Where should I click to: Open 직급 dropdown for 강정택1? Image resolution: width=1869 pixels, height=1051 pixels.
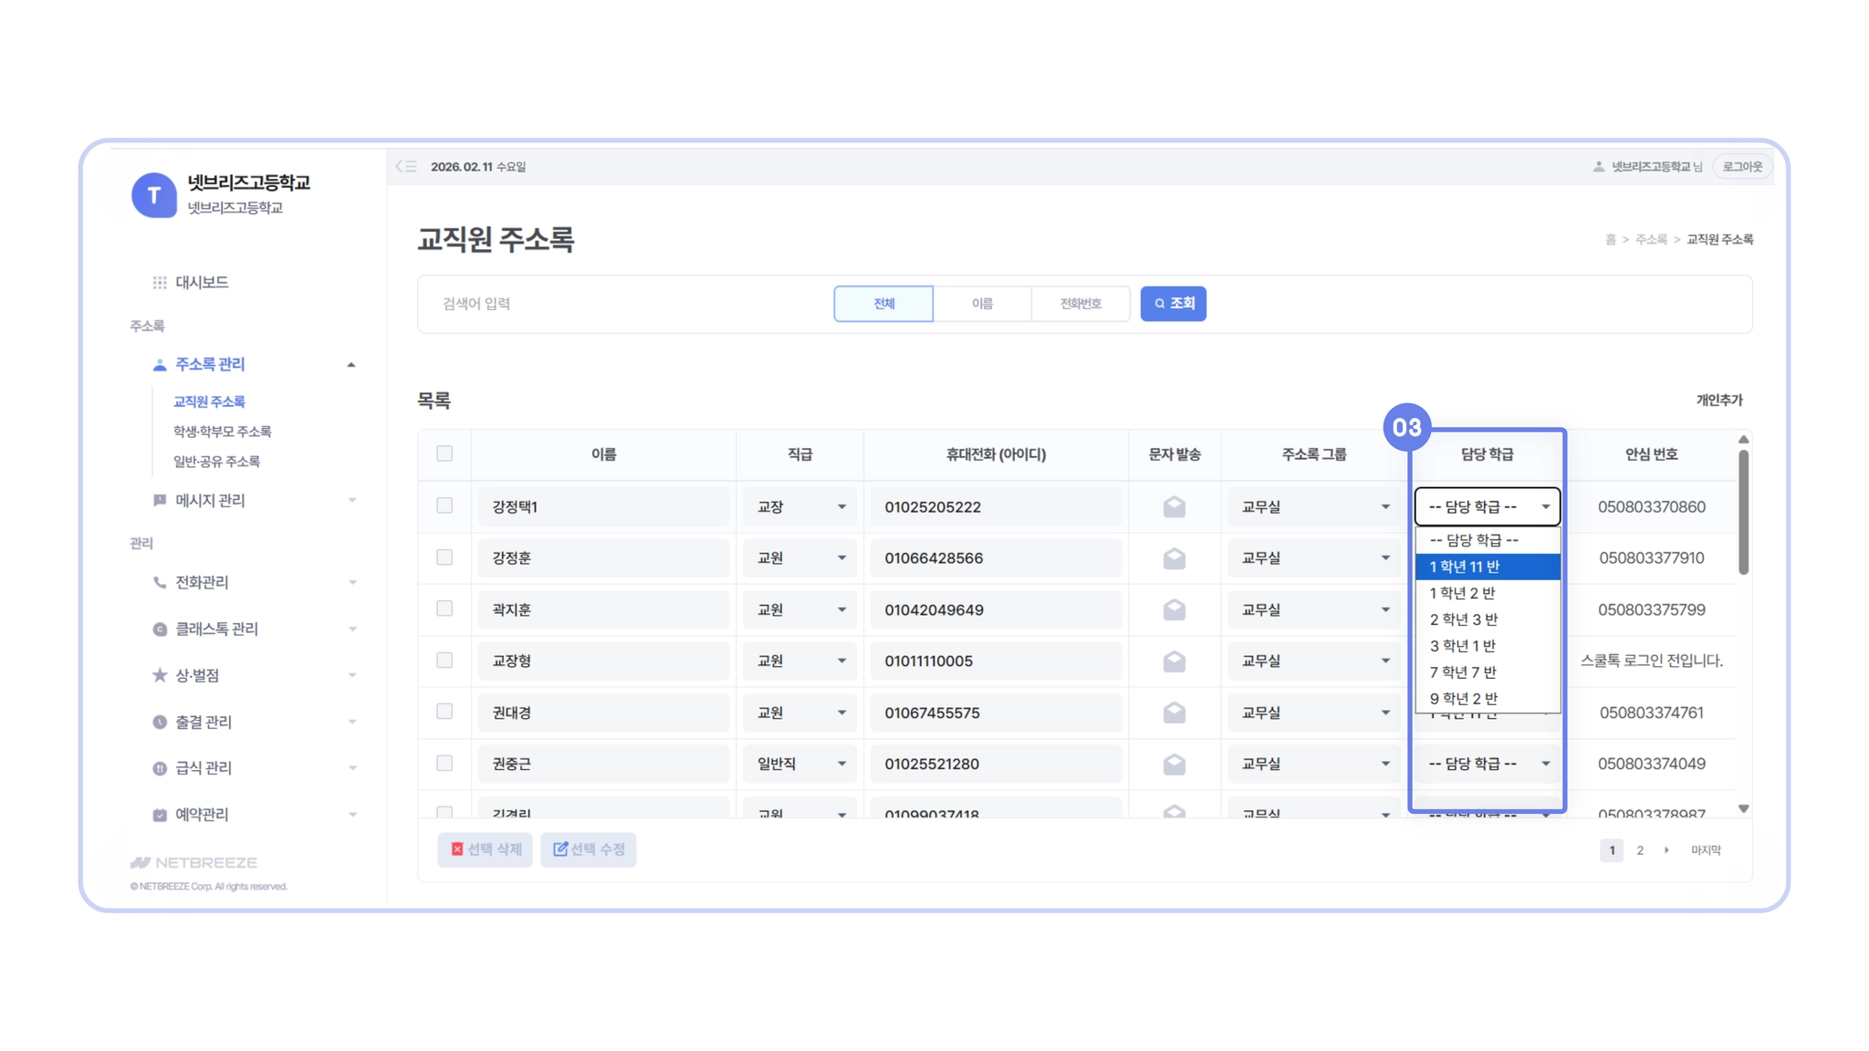click(799, 506)
